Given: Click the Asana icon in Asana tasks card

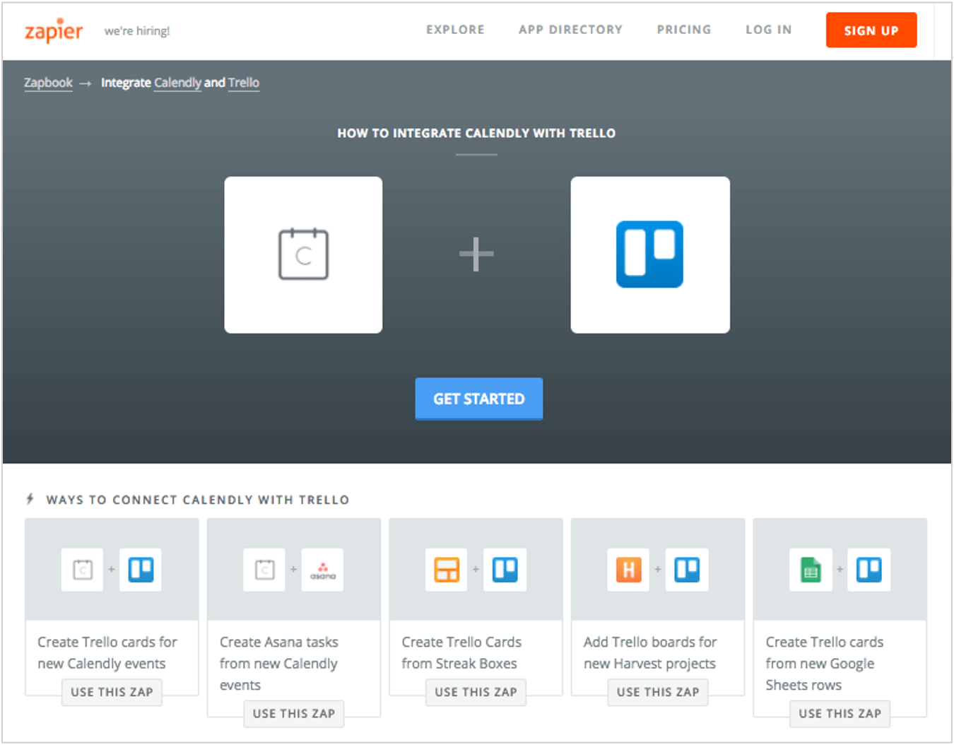Looking at the screenshot, I should coord(323,569).
